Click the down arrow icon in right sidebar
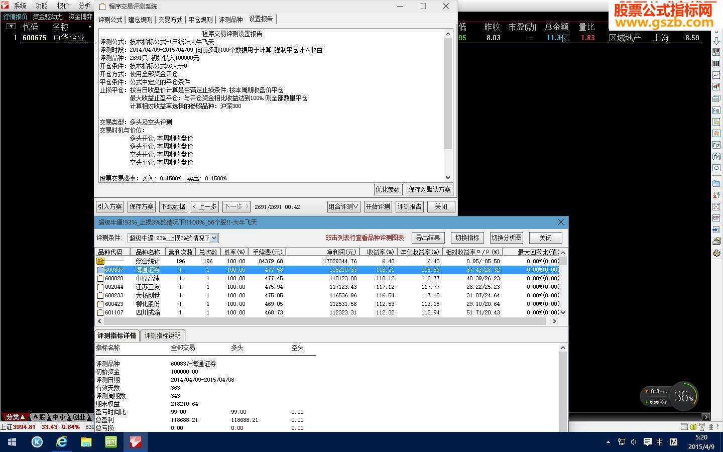The height and width of the screenshot is (452, 723). coord(716,41)
